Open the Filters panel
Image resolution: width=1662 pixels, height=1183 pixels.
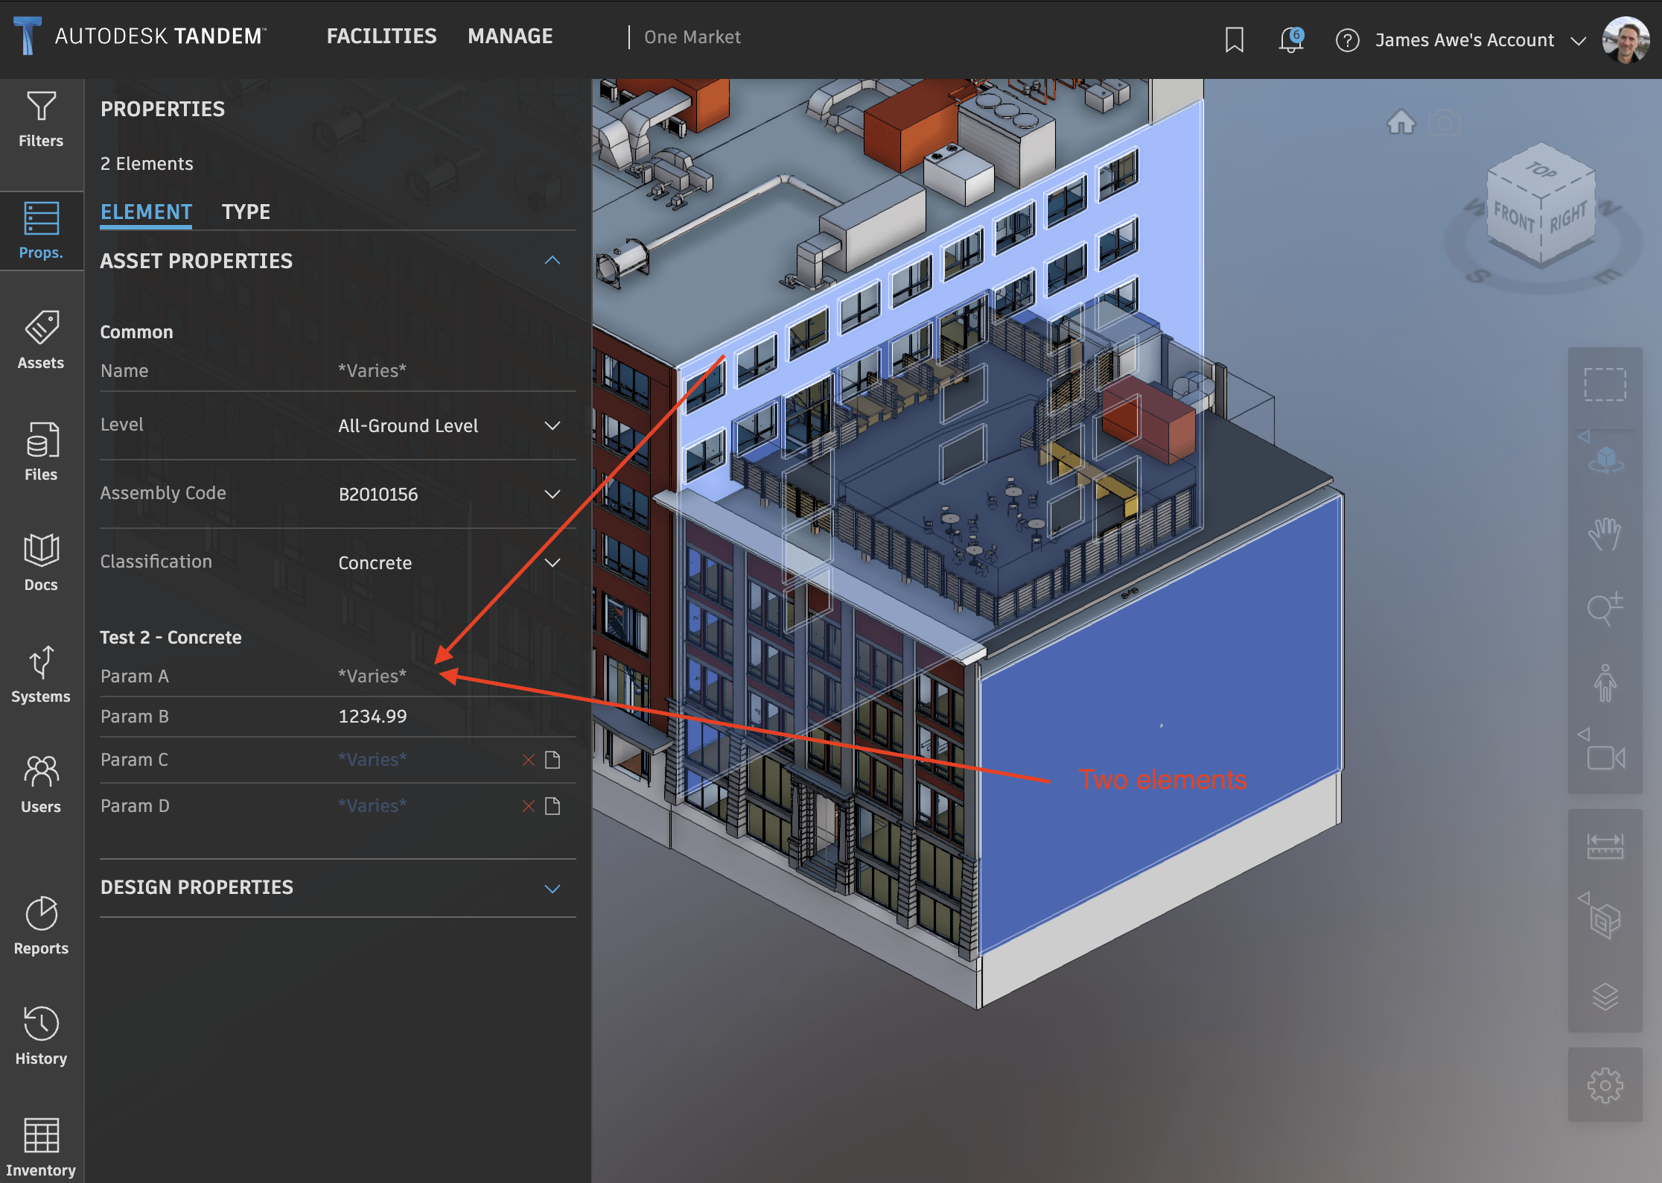pyautogui.click(x=41, y=120)
